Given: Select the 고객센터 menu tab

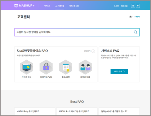Looking at the screenshot, I should (x=60, y=6).
